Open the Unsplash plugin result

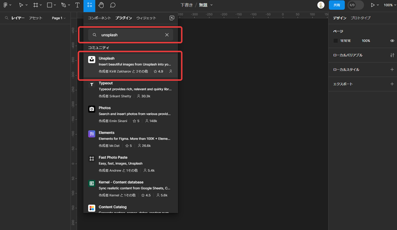[x=131, y=65]
